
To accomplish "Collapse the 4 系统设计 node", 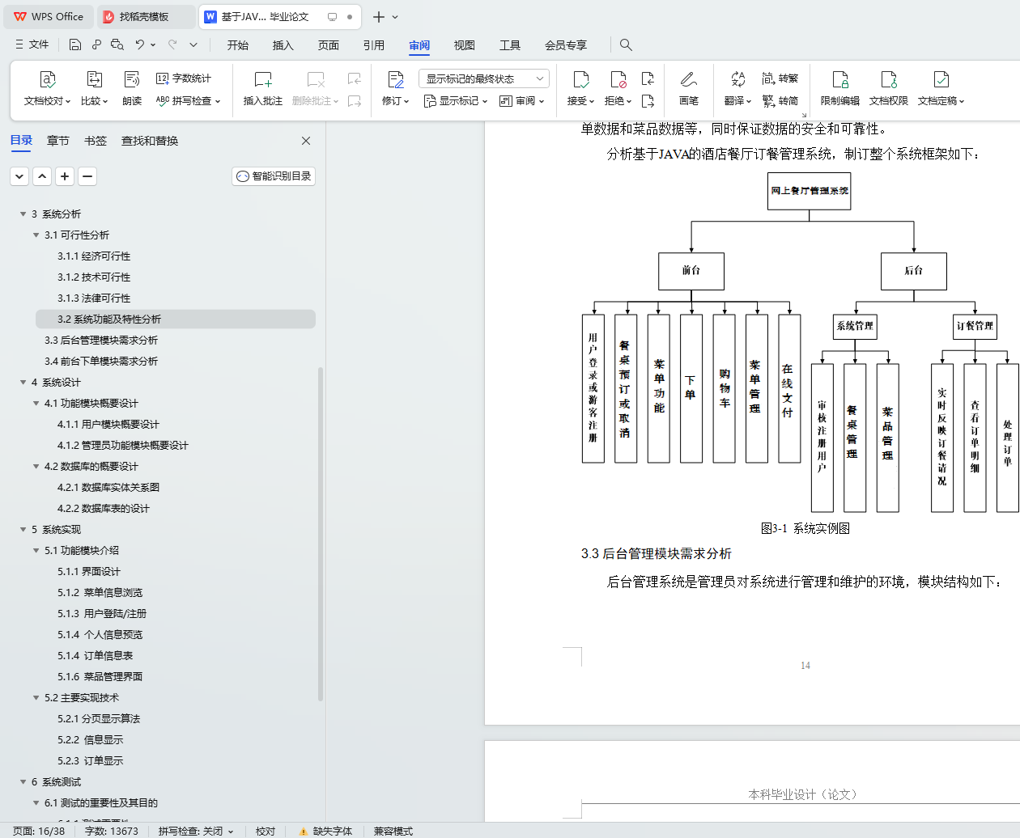I will 23,383.
